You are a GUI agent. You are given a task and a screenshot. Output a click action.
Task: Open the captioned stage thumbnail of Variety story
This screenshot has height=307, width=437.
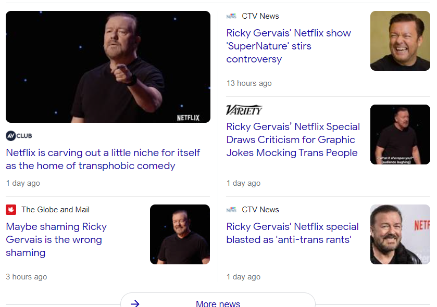click(400, 134)
